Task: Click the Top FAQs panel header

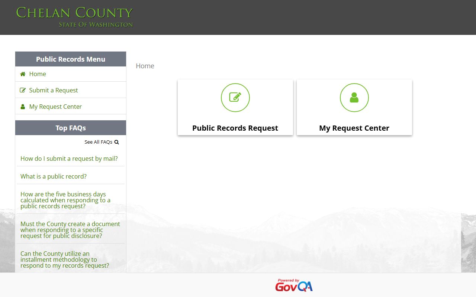Action: click(71, 128)
